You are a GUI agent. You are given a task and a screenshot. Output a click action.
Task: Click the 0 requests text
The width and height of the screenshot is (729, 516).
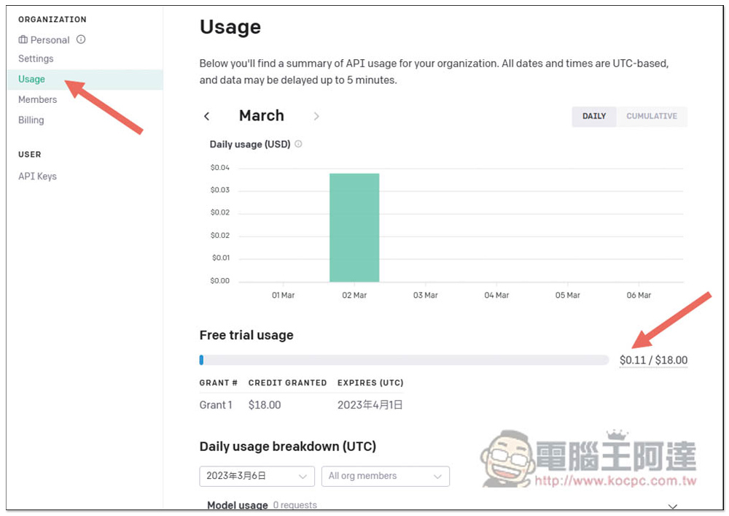295,505
